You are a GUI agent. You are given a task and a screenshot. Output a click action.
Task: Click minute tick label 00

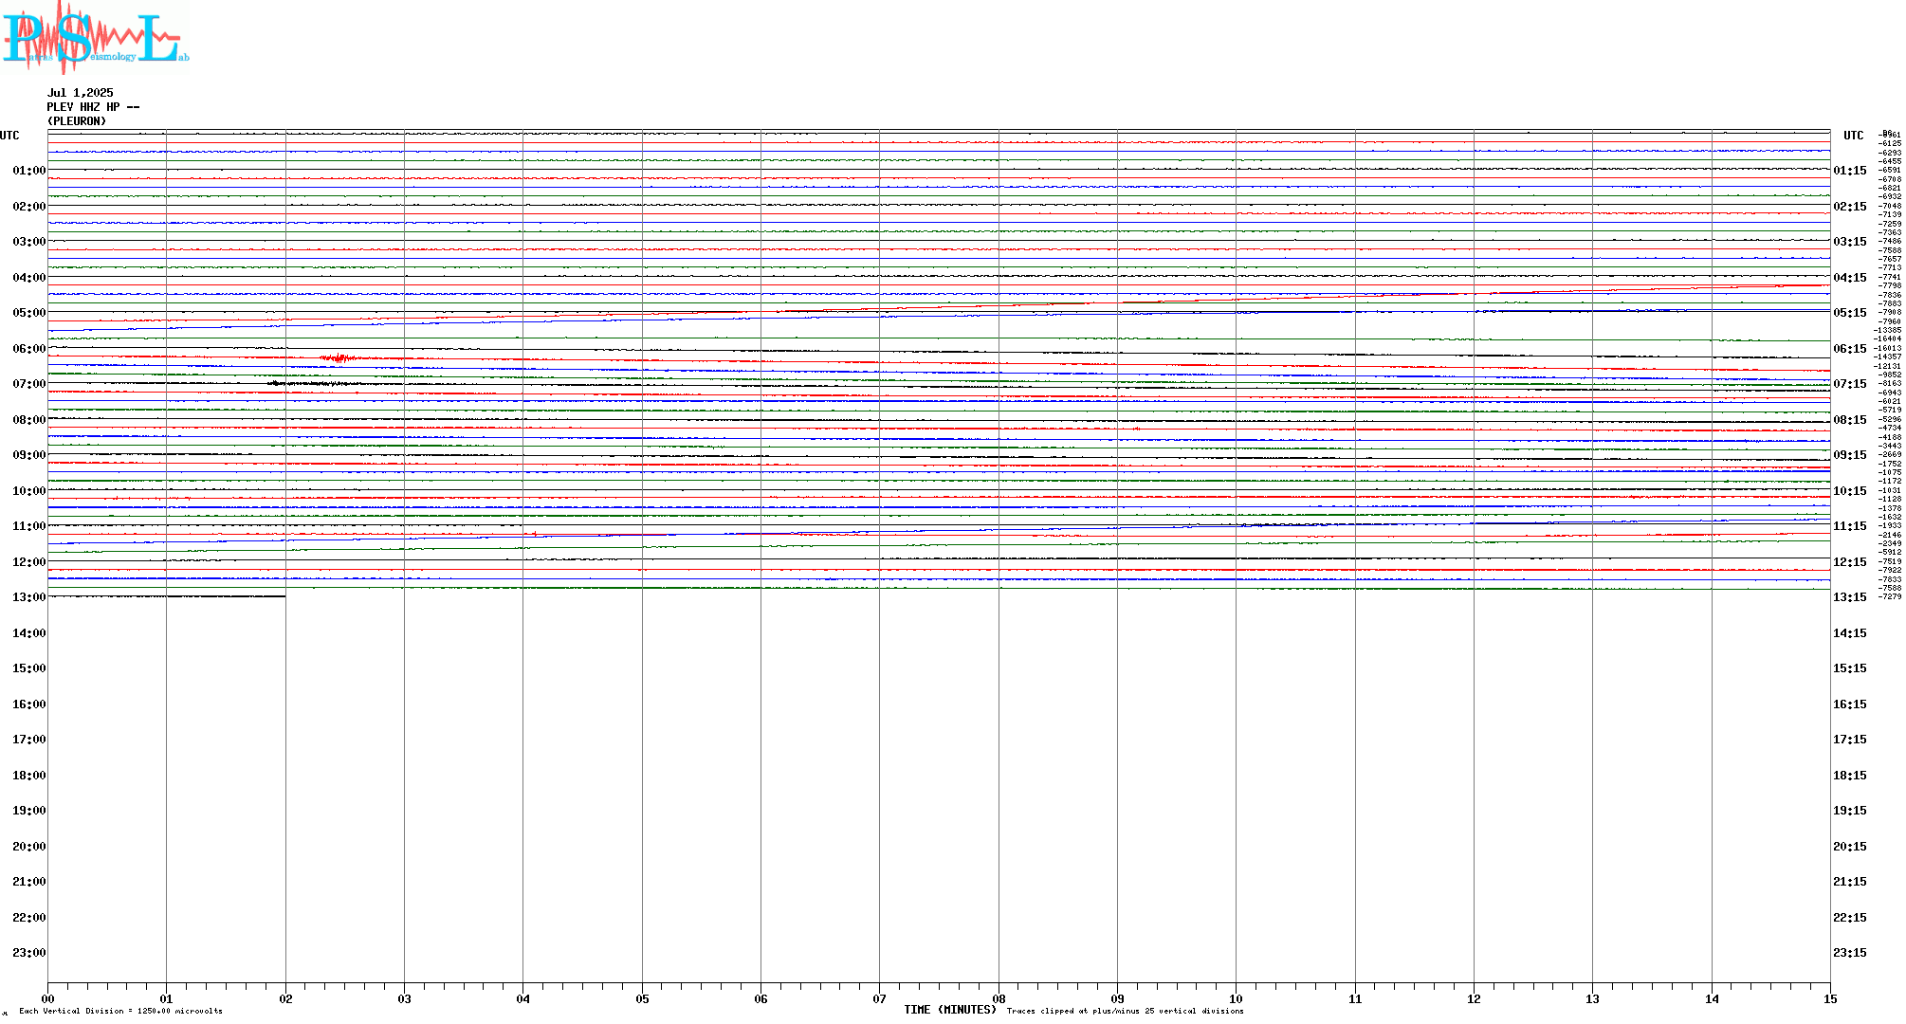pos(47,998)
